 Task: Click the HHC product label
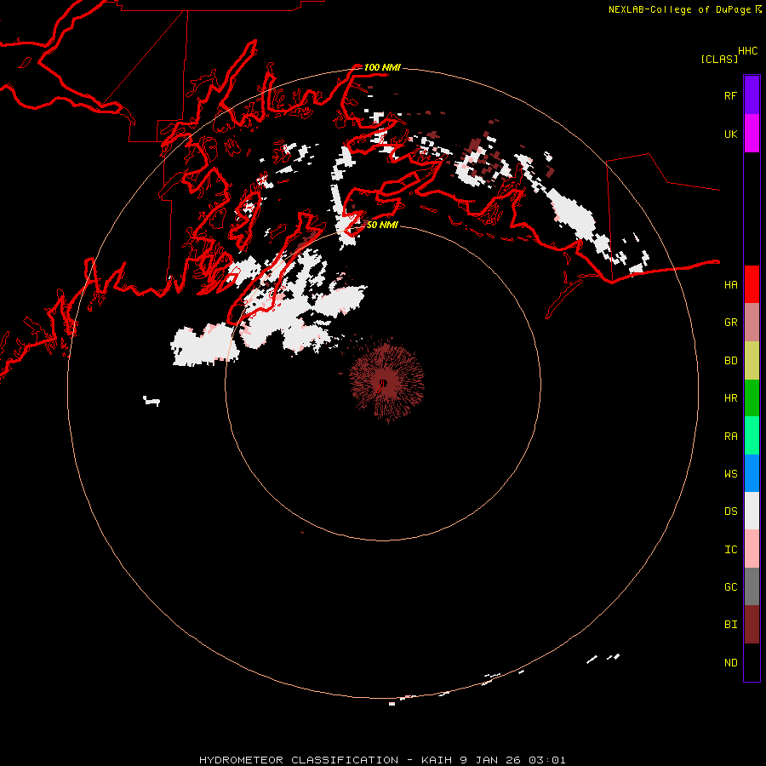point(748,51)
